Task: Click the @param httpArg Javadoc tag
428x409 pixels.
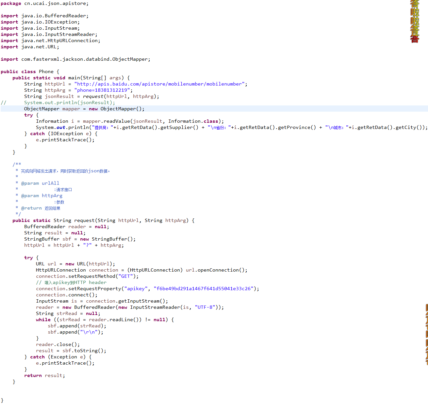Action: 41,196
